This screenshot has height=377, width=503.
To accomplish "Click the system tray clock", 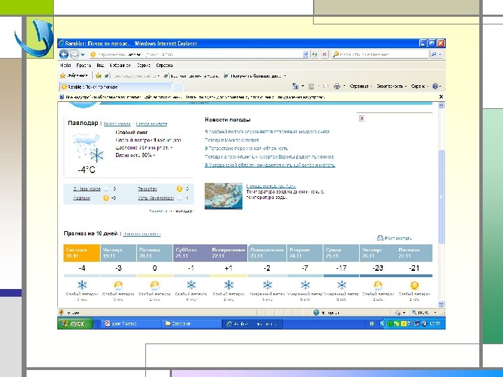I will (x=435, y=324).
